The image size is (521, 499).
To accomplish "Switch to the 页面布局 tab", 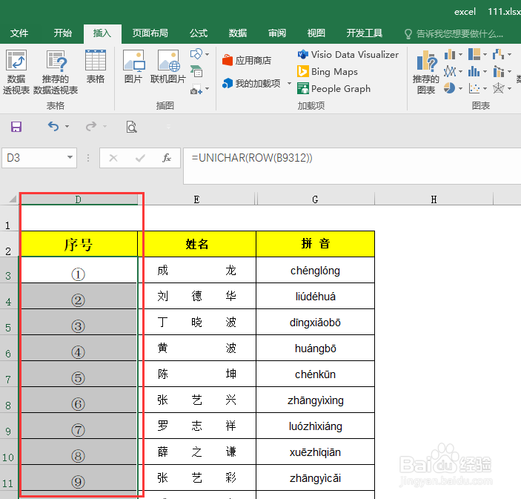I will (150, 33).
